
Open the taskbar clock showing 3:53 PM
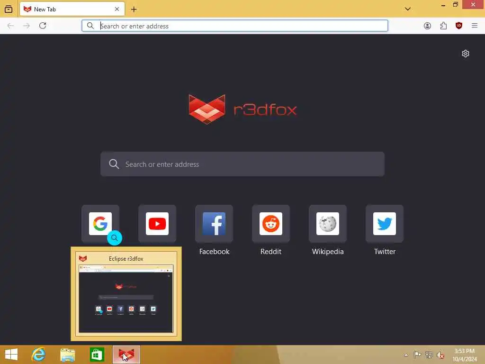(465, 355)
